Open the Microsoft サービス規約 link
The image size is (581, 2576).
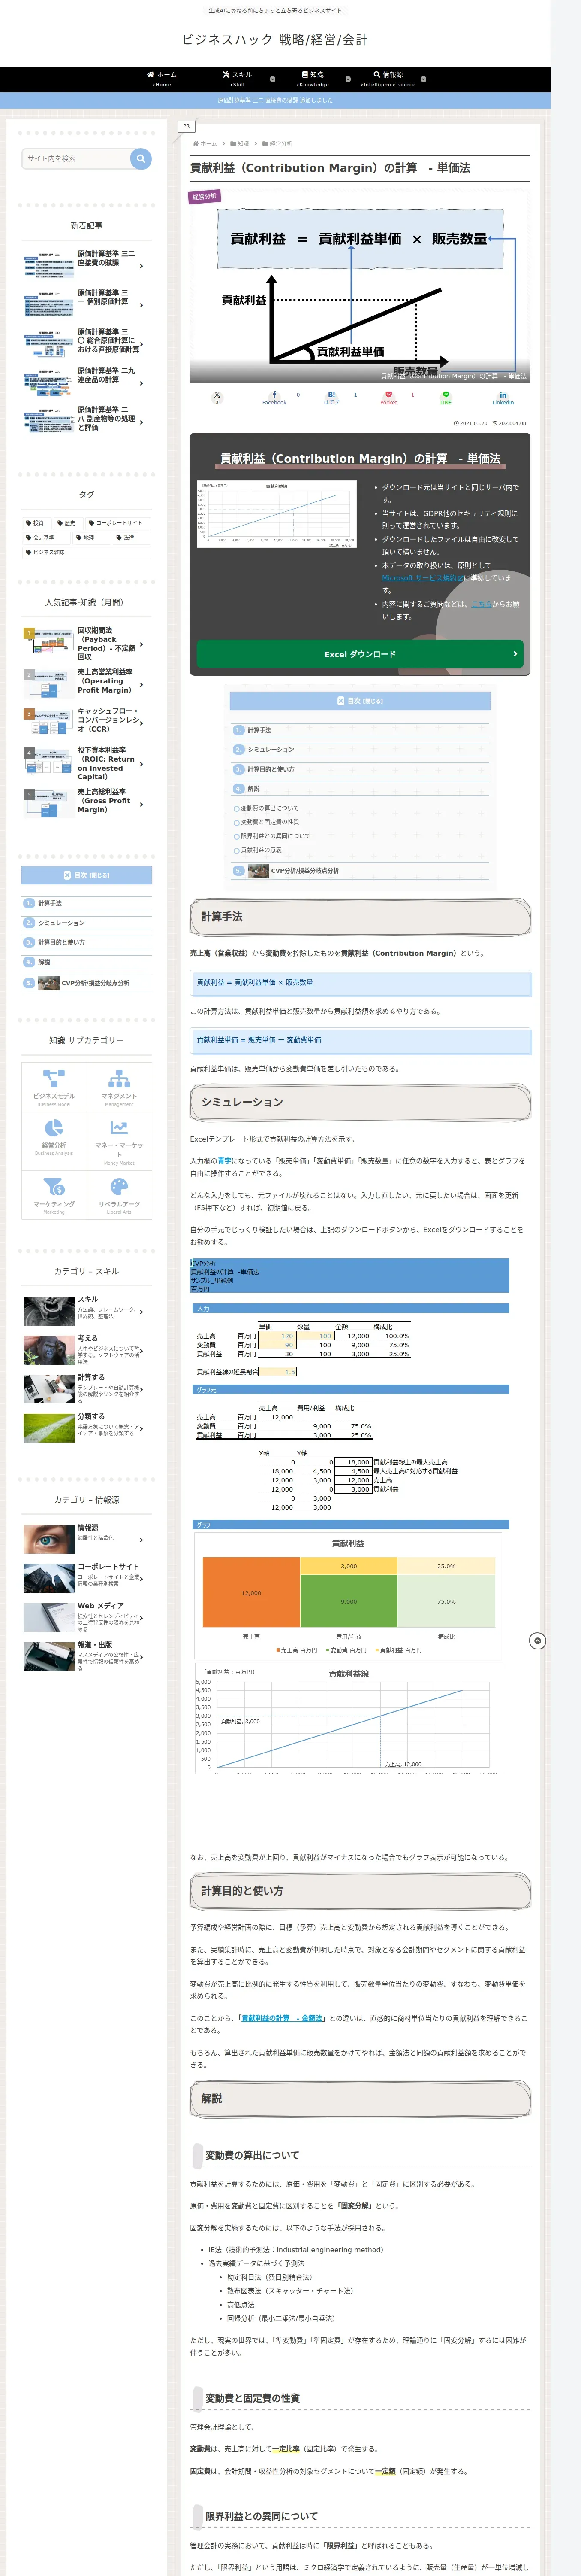tap(422, 578)
